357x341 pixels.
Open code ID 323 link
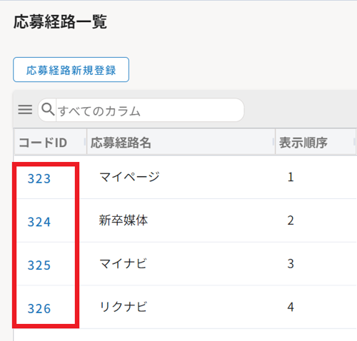click(x=39, y=178)
